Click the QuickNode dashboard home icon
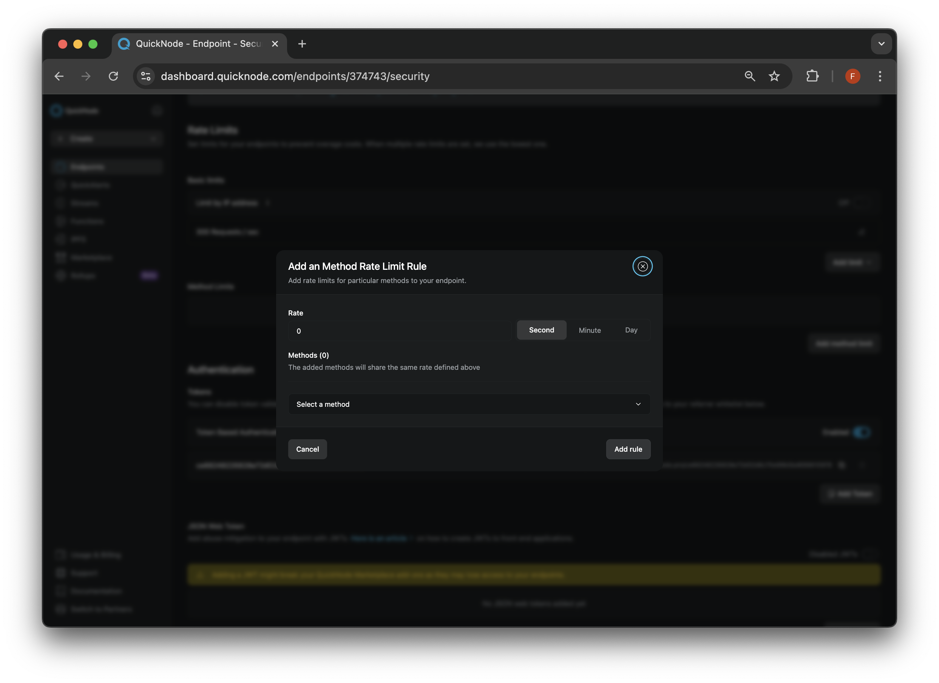 pyautogui.click(x=56, y=111)
